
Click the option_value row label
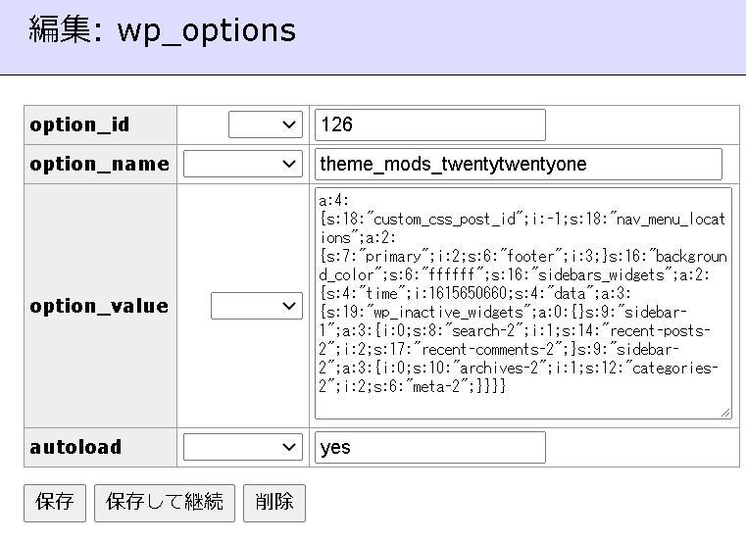[x=99, y=306]
